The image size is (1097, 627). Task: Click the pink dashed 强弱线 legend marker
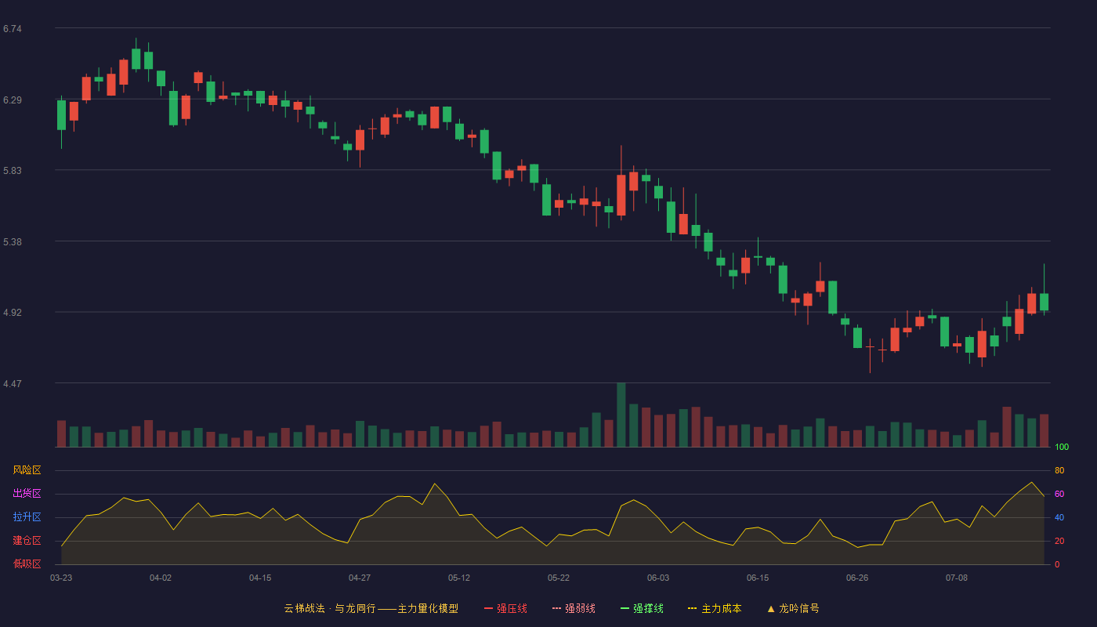556,608
